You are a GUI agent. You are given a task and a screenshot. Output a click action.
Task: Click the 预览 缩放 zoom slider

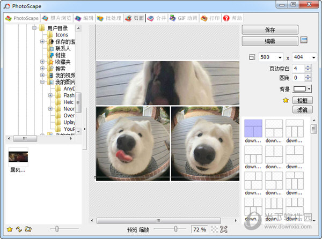point(175,229)
